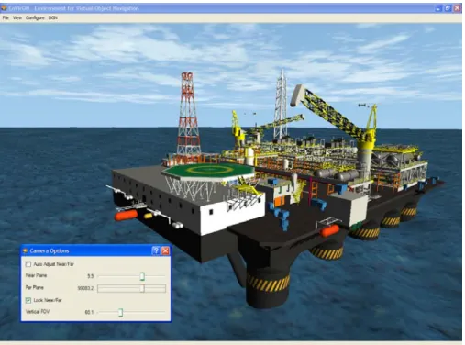Click the green helipad in the 3D view
The height and width of the screenshot is (345, 465).
point(208,170)
